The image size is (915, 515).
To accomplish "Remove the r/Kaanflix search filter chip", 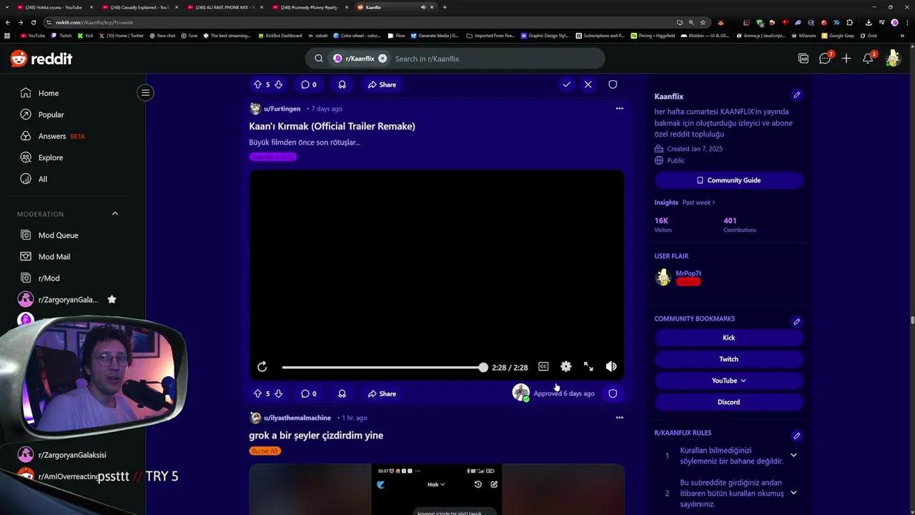I will [382, 59].
